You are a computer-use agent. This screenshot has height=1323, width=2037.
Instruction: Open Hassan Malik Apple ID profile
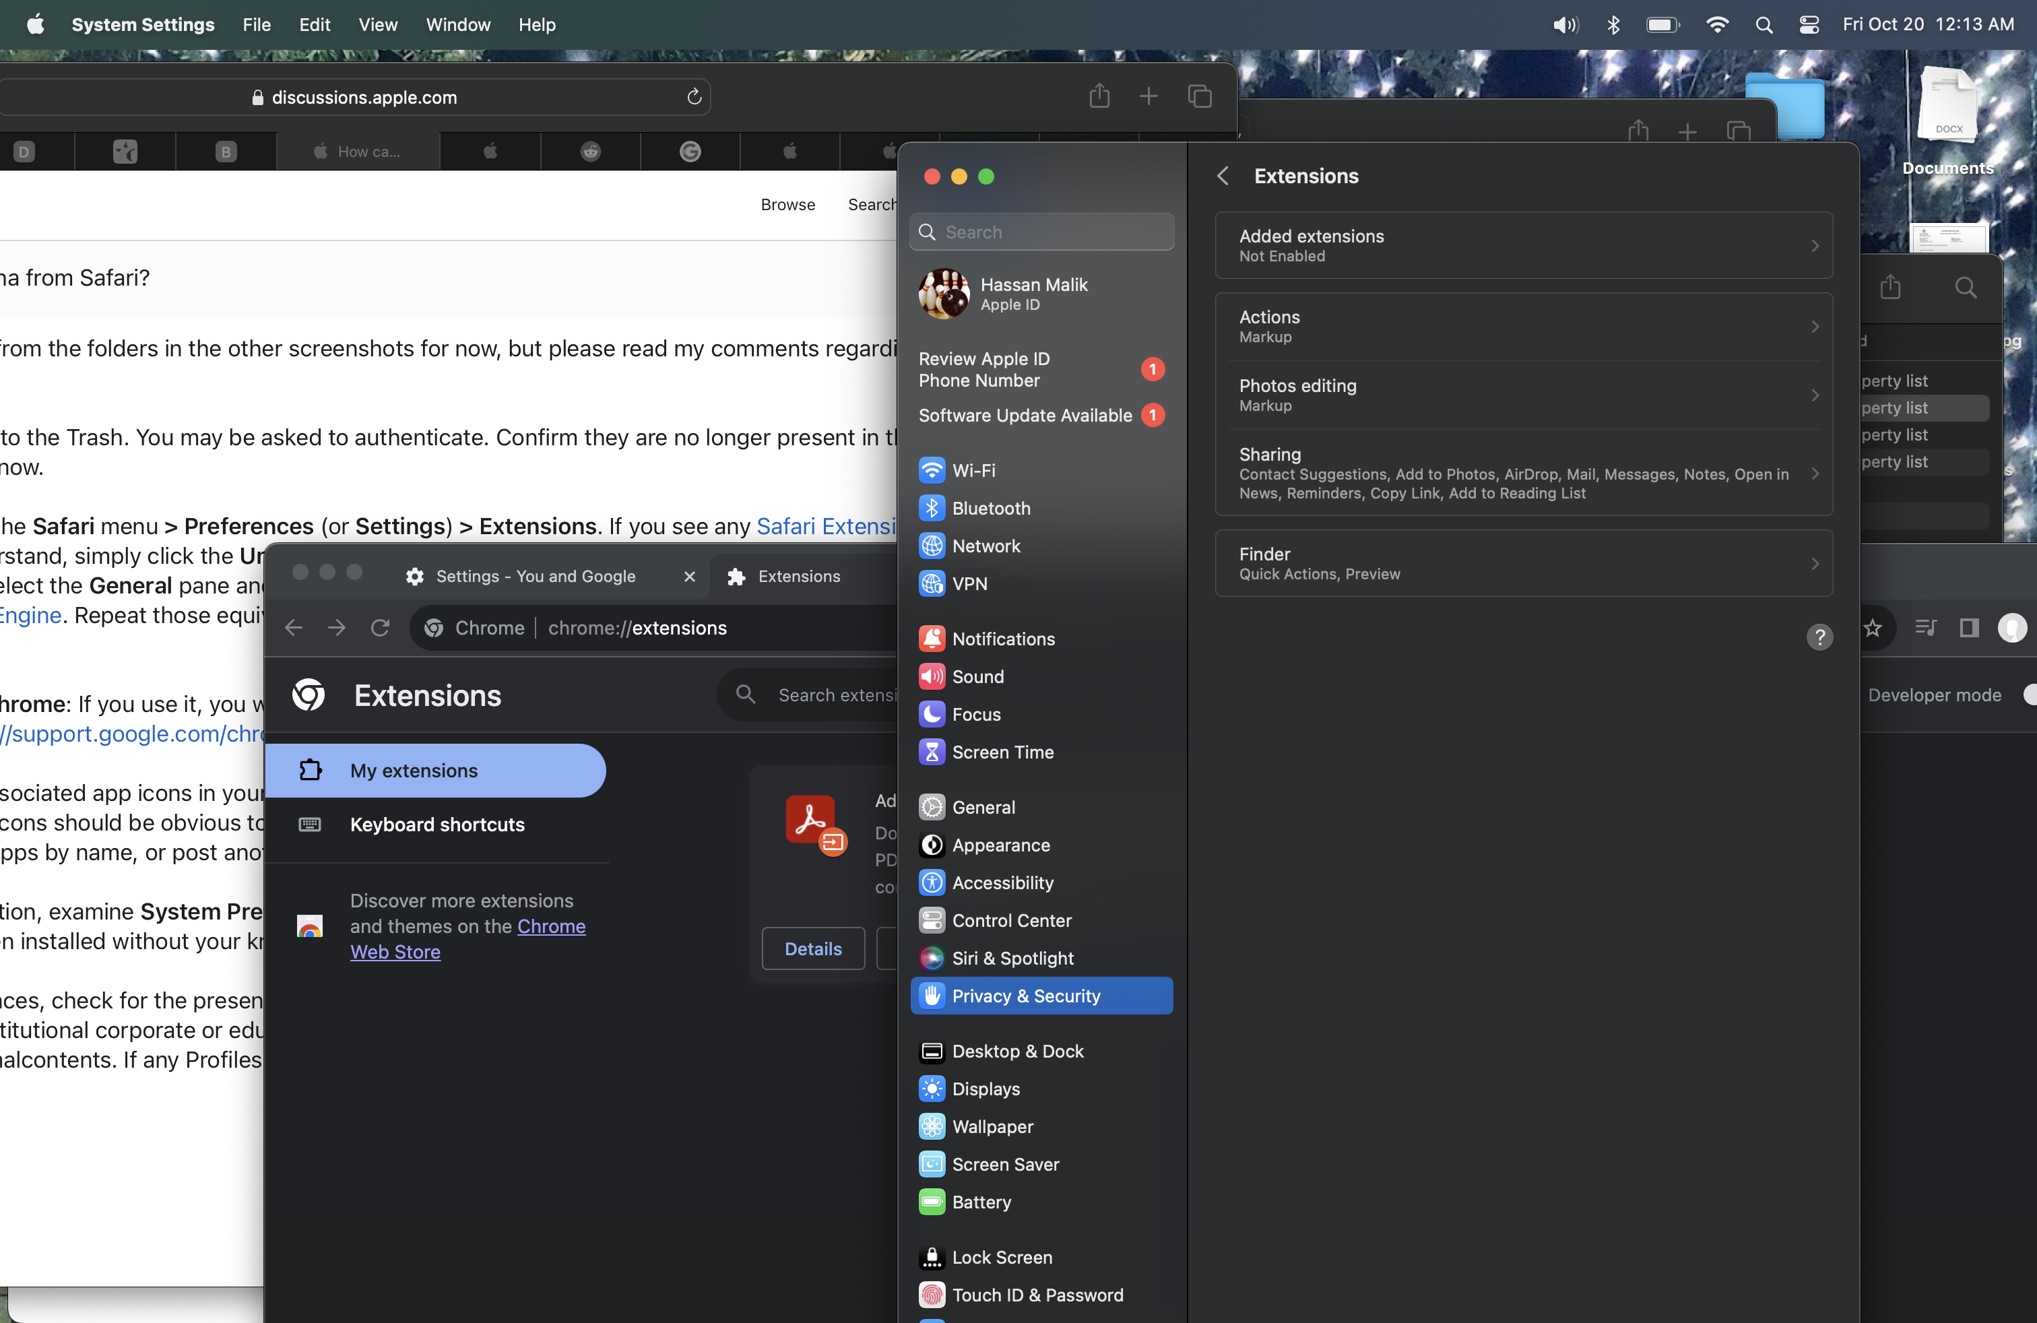[x=1033, y=294]
